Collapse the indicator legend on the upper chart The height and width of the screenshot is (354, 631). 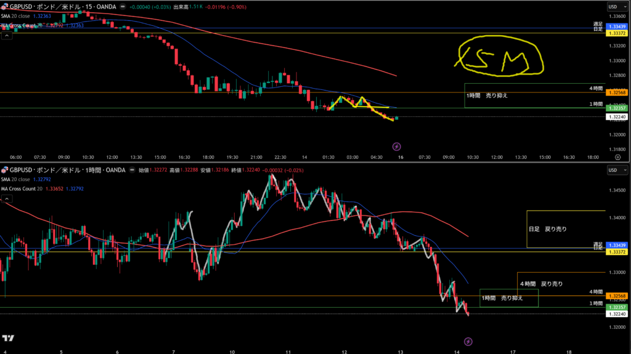[x=7, y=36]
